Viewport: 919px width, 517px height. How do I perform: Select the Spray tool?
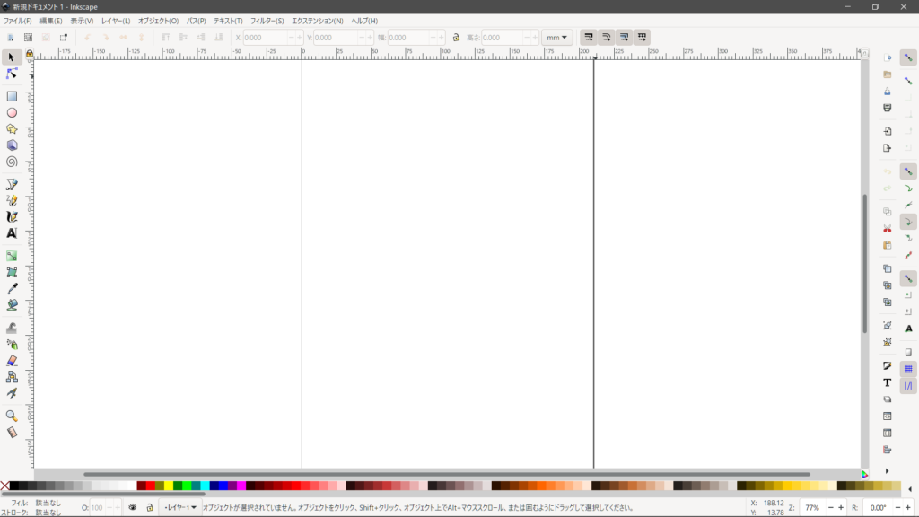[x=12, y=344]
